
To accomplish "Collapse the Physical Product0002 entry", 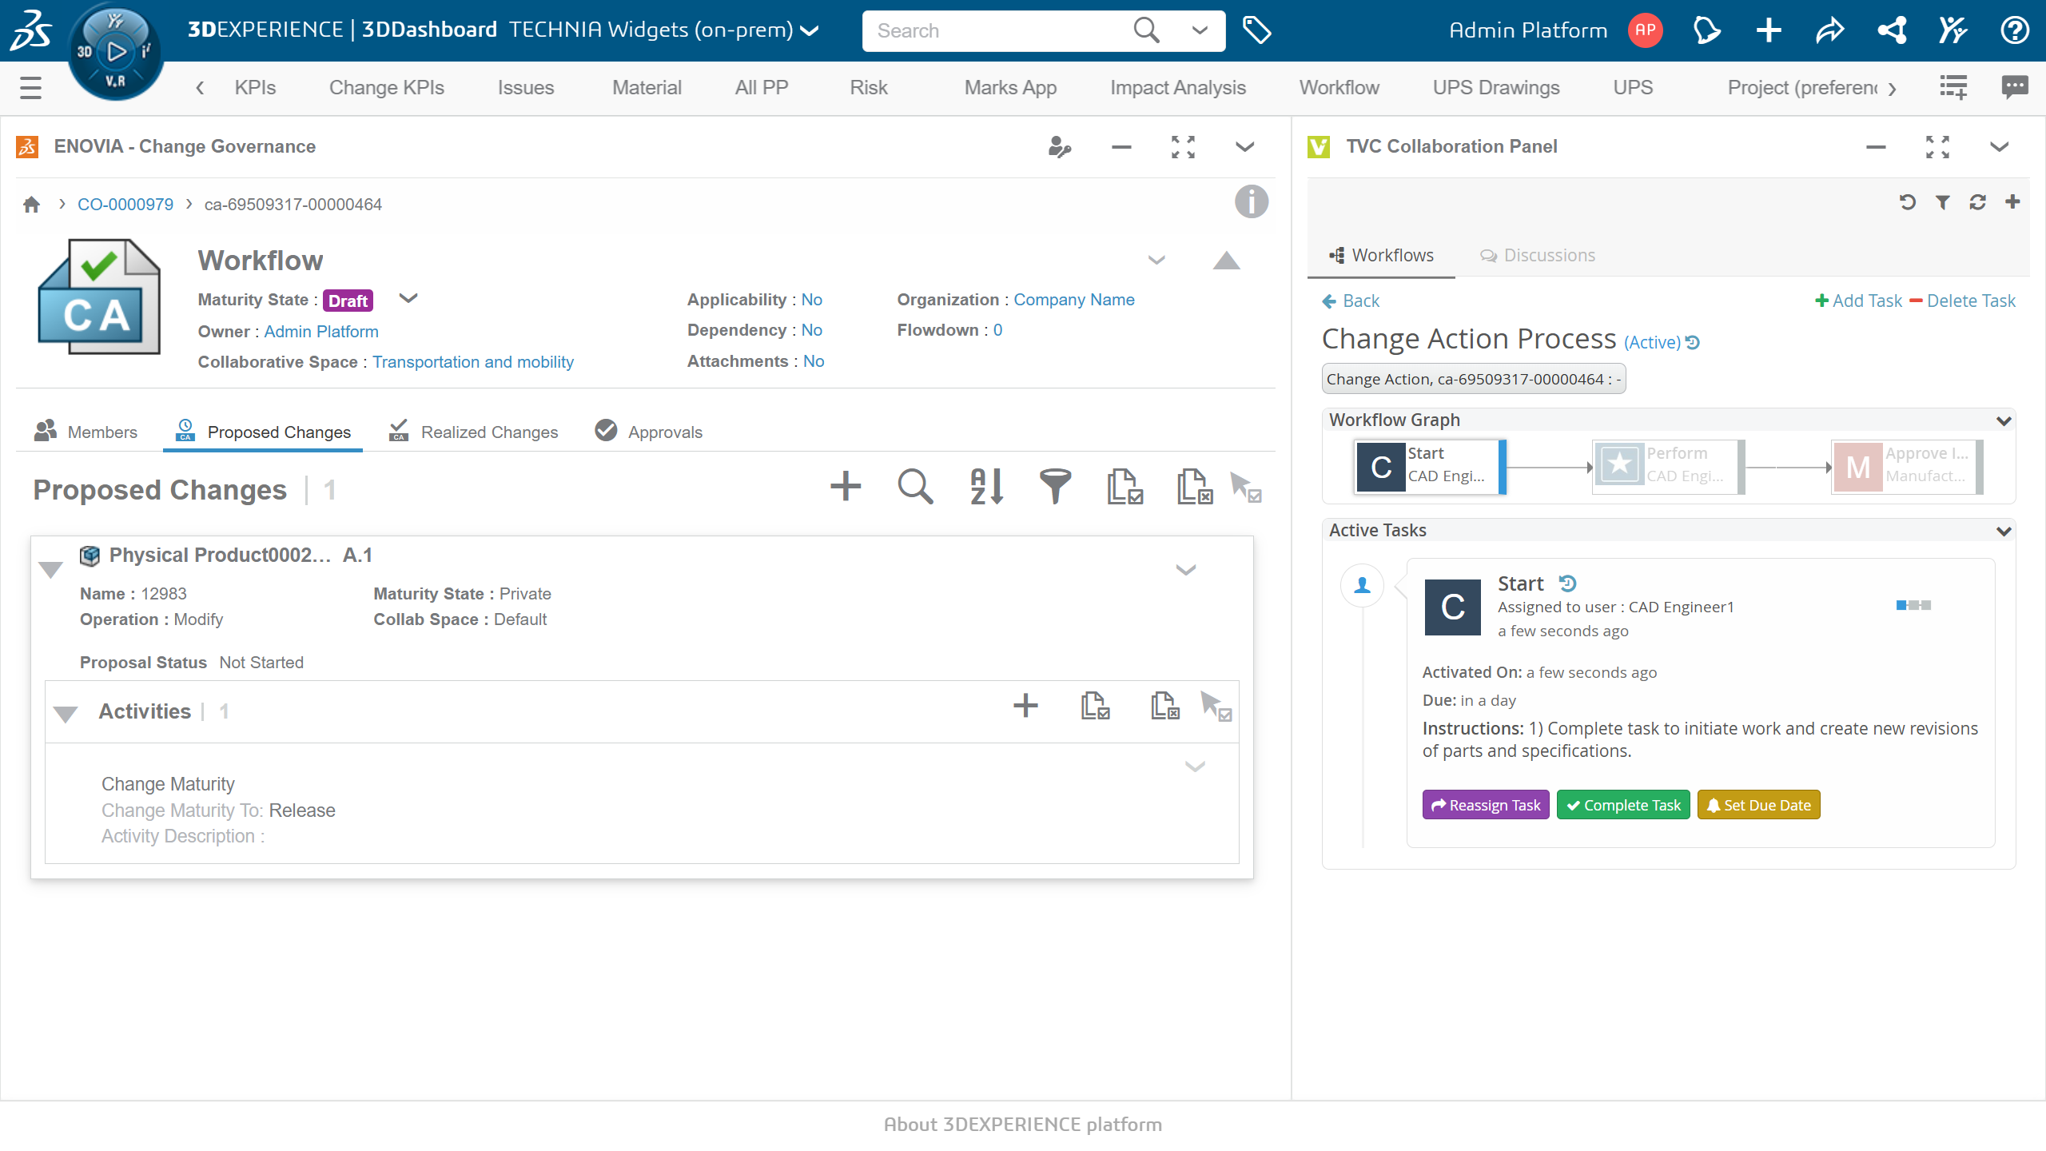I will (50, 569).
